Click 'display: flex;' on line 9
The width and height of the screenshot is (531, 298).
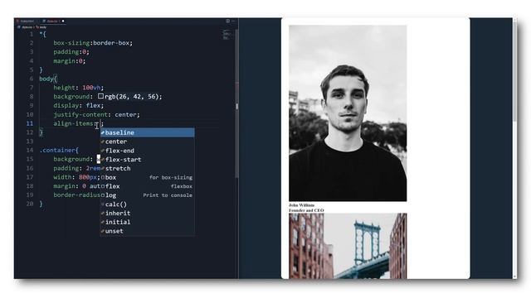click(x=79, y=105)
